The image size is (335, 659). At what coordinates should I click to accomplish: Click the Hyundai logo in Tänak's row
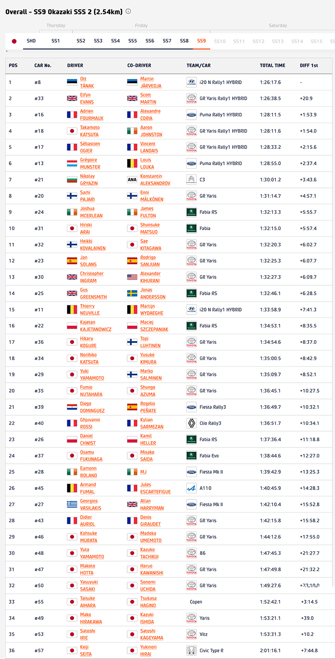(x=191, y=82)
